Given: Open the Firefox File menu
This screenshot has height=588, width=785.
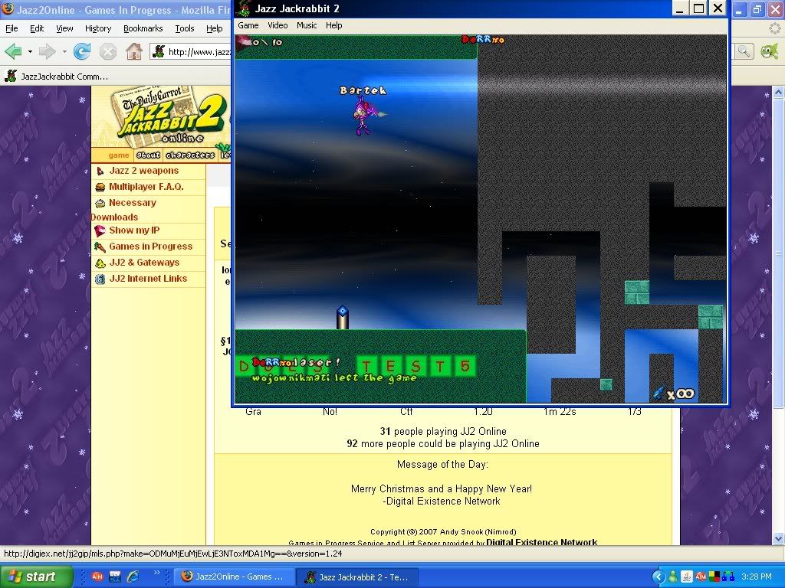Looking at the screenshot, I should [x=11, y=28].
